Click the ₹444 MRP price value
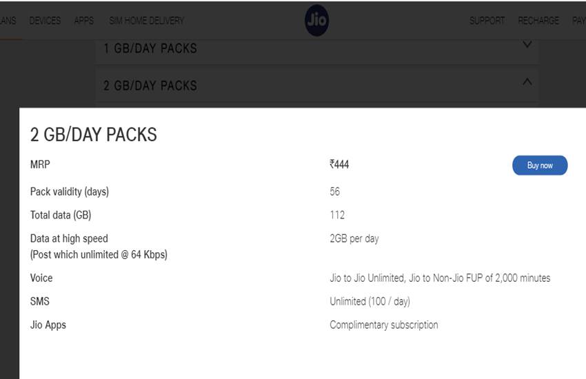This screenshot has height=379, width=586. pyautogui.click(x=339, y=165)
